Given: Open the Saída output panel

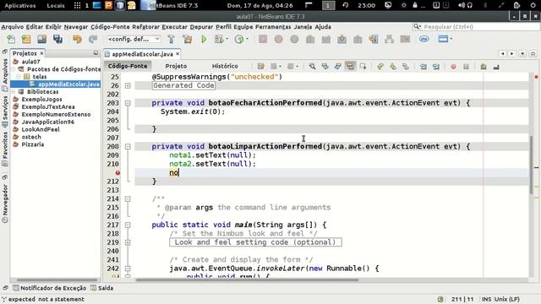Looking at the screenshot, I should (101, 288).
